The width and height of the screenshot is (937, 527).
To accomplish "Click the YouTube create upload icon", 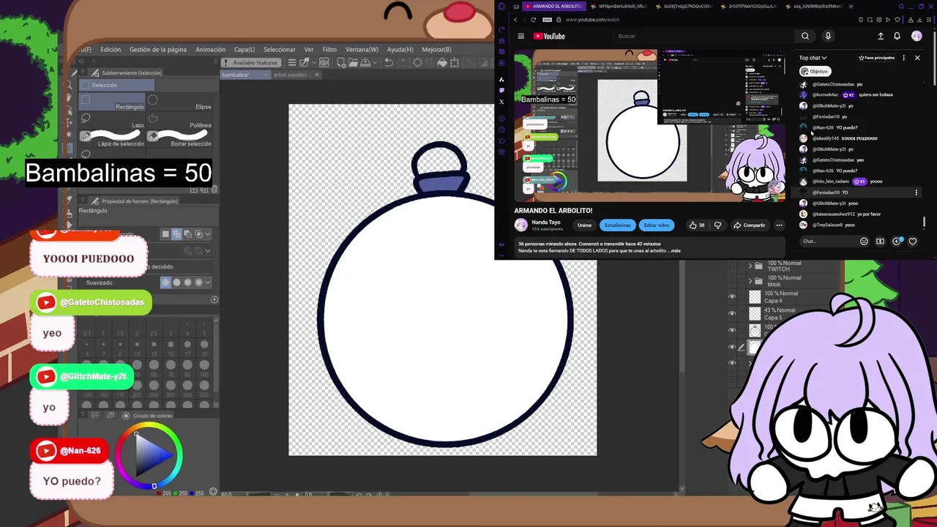I will click(x=881, y=36).
